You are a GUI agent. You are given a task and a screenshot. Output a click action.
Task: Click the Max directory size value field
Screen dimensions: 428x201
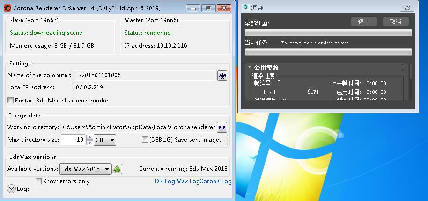(x=73, y=140)
